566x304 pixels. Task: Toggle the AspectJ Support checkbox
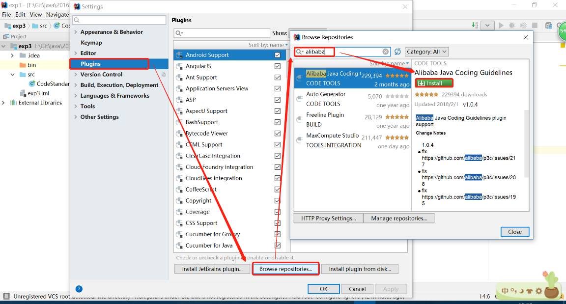[277, 111]
